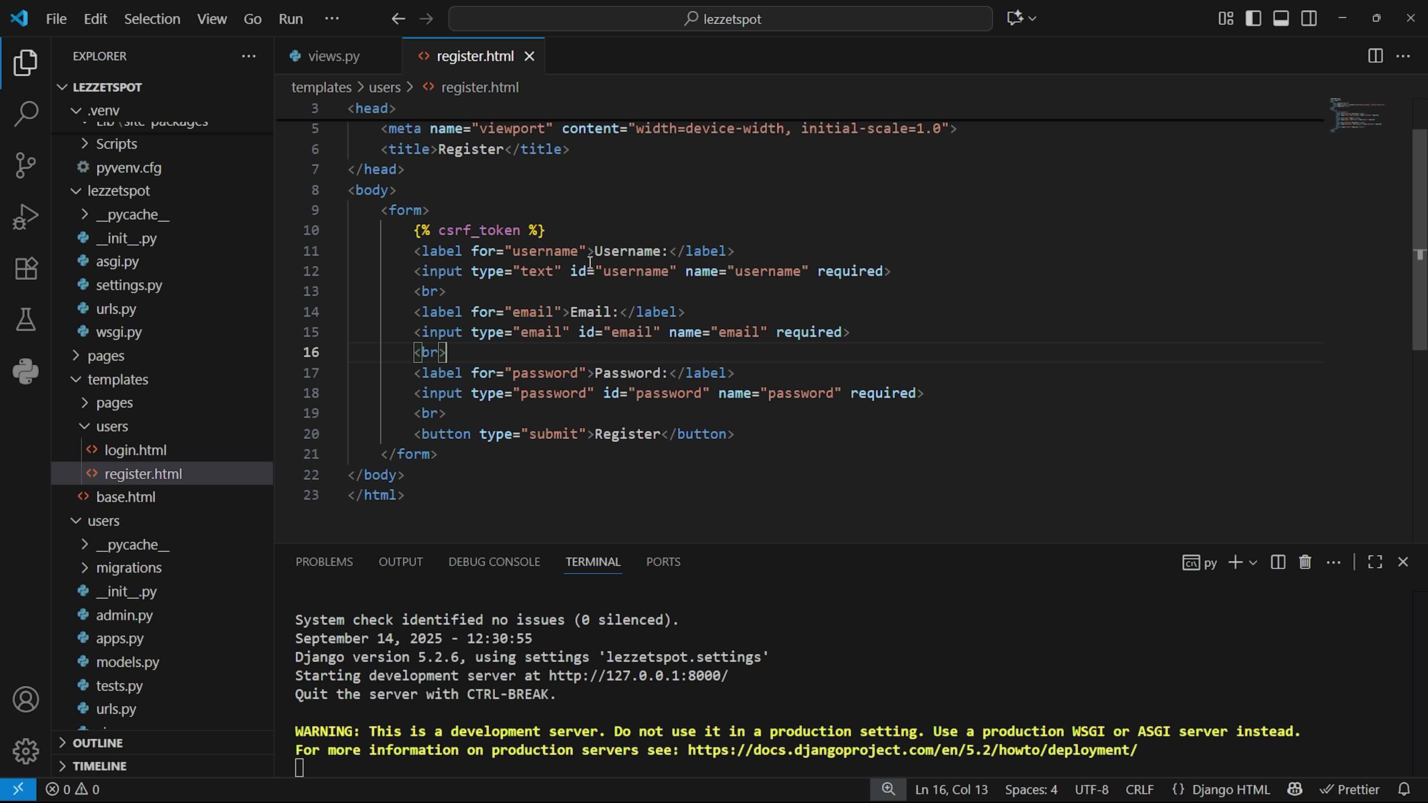Image resolution: width=1428 pixels, height=803 pixels.
Task: Expand the OUTLINE section
Action: (97, 743)
